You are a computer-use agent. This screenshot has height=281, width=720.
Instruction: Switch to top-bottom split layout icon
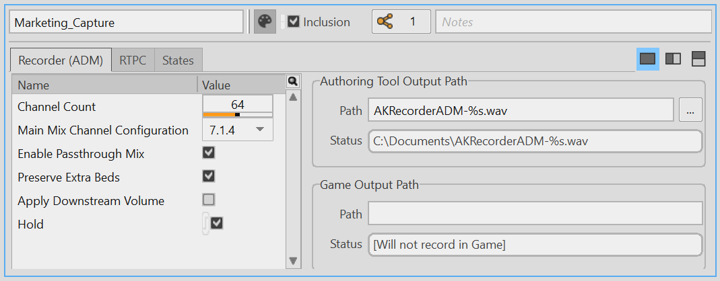pos(698,59)
